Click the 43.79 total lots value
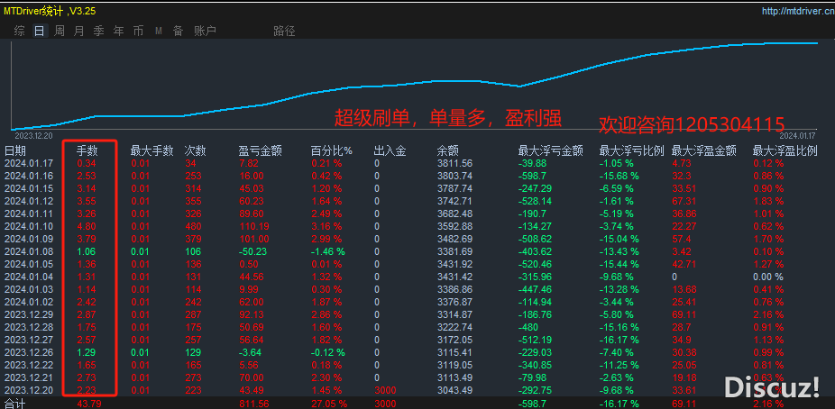This screenshot has width=835, height=409. click(x=89, y=404)
